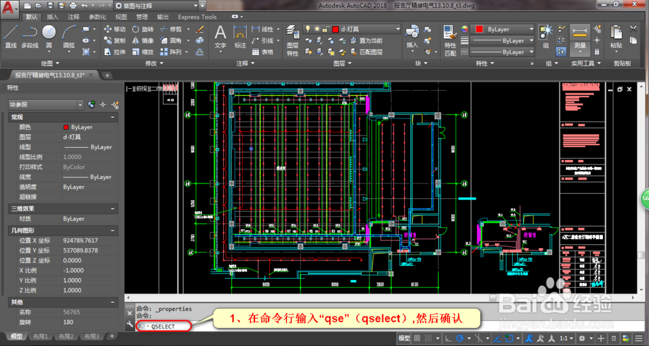Select the 圆弧 arc tool
Image resolution: width=649 pixels, height=346 pixels.
point(69,37)
